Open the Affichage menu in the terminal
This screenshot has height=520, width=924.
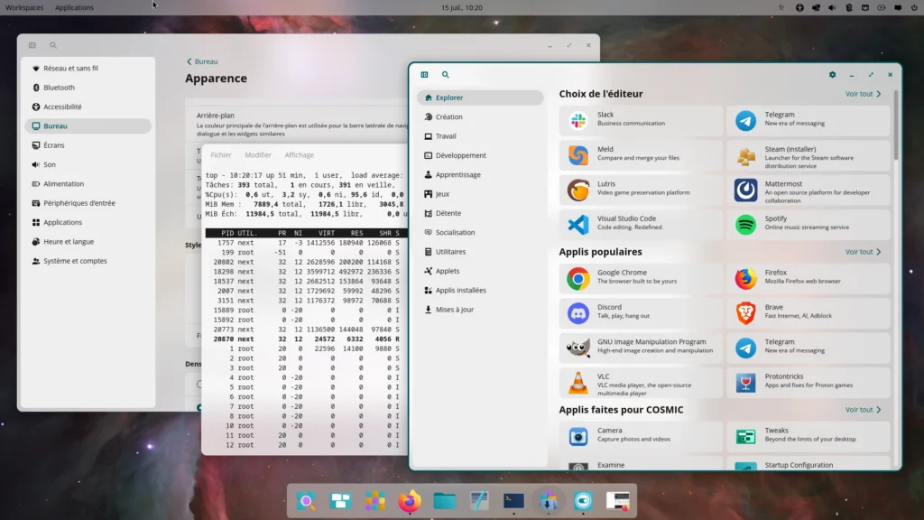(300, 155)
